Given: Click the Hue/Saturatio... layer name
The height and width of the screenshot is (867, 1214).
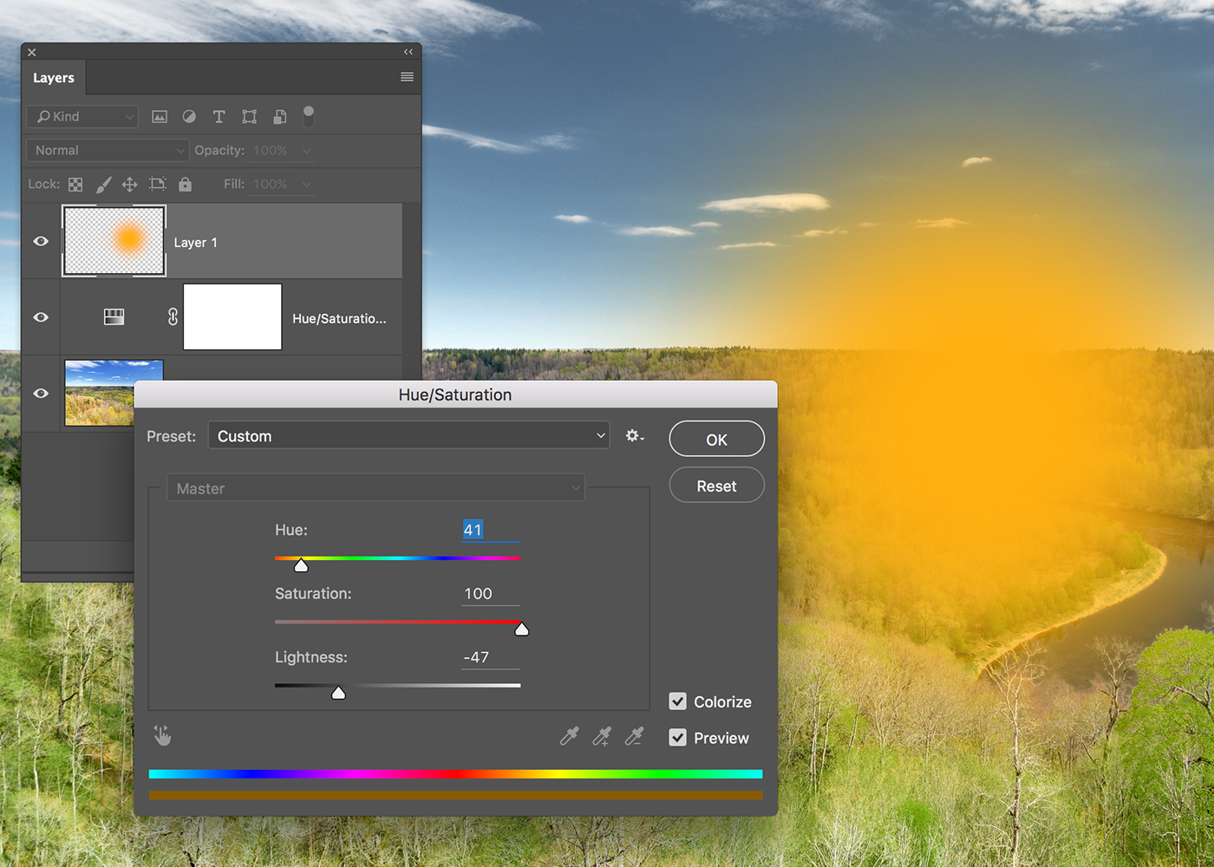Looking at the screenshot, I should tap(339, 319).
